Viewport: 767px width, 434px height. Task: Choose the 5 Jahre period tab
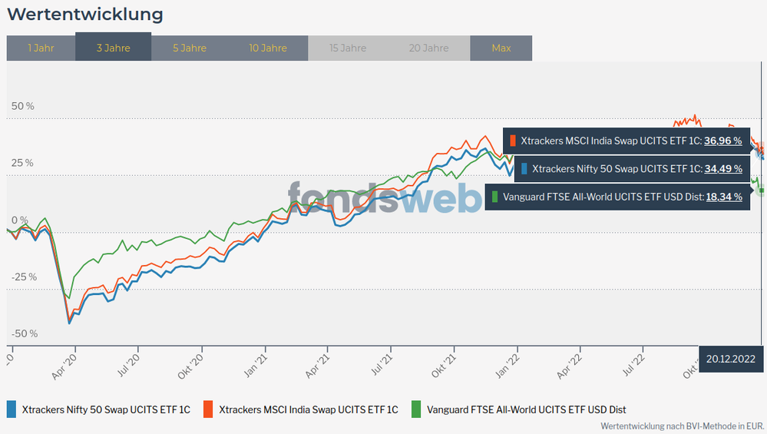click(x=189, y=48)
